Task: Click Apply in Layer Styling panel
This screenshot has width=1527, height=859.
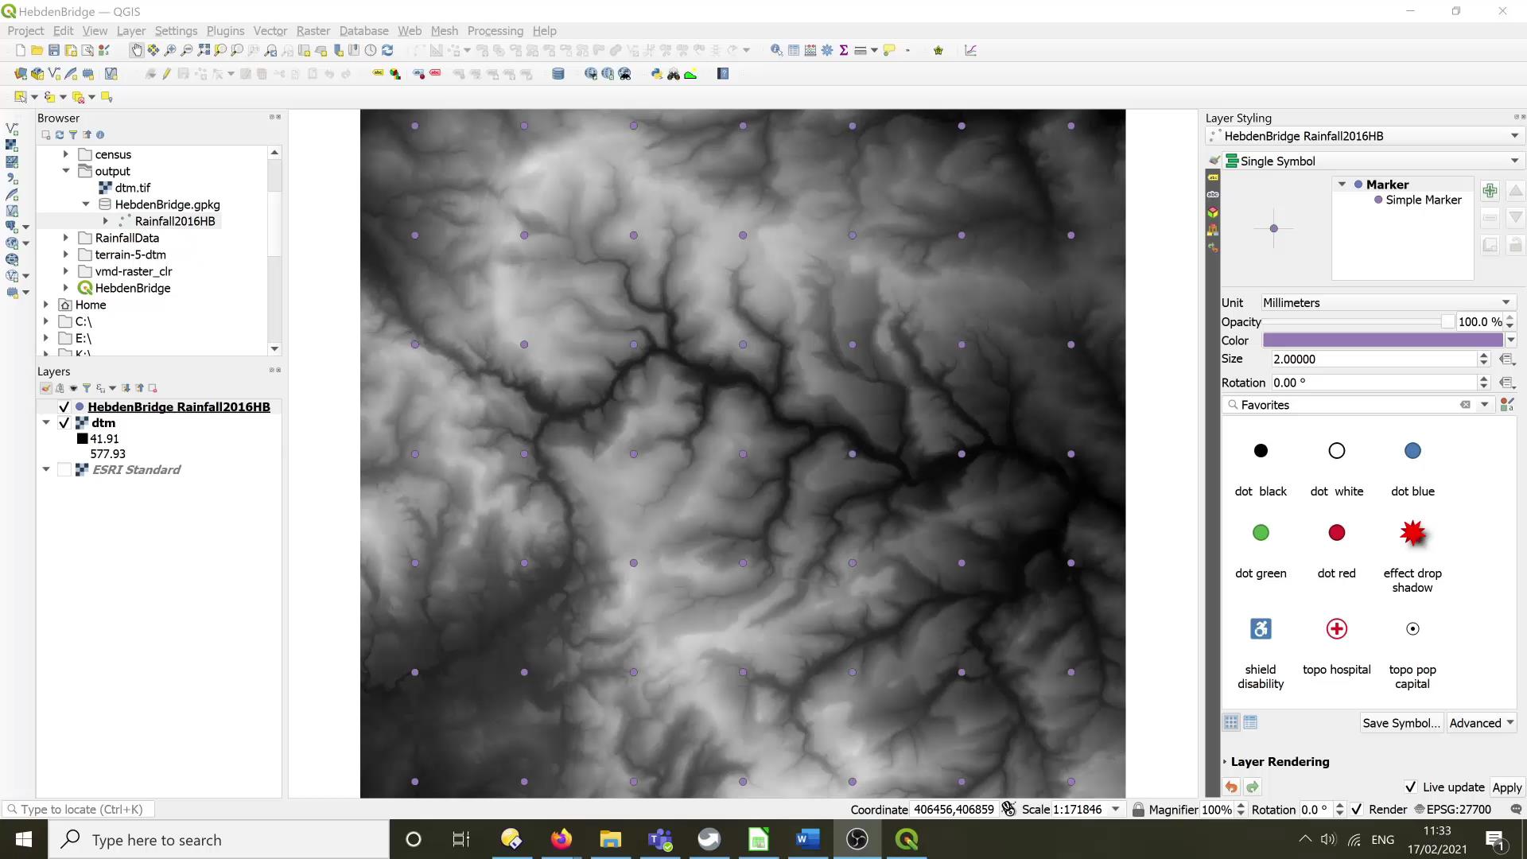Action: (x=1506, y=787)
